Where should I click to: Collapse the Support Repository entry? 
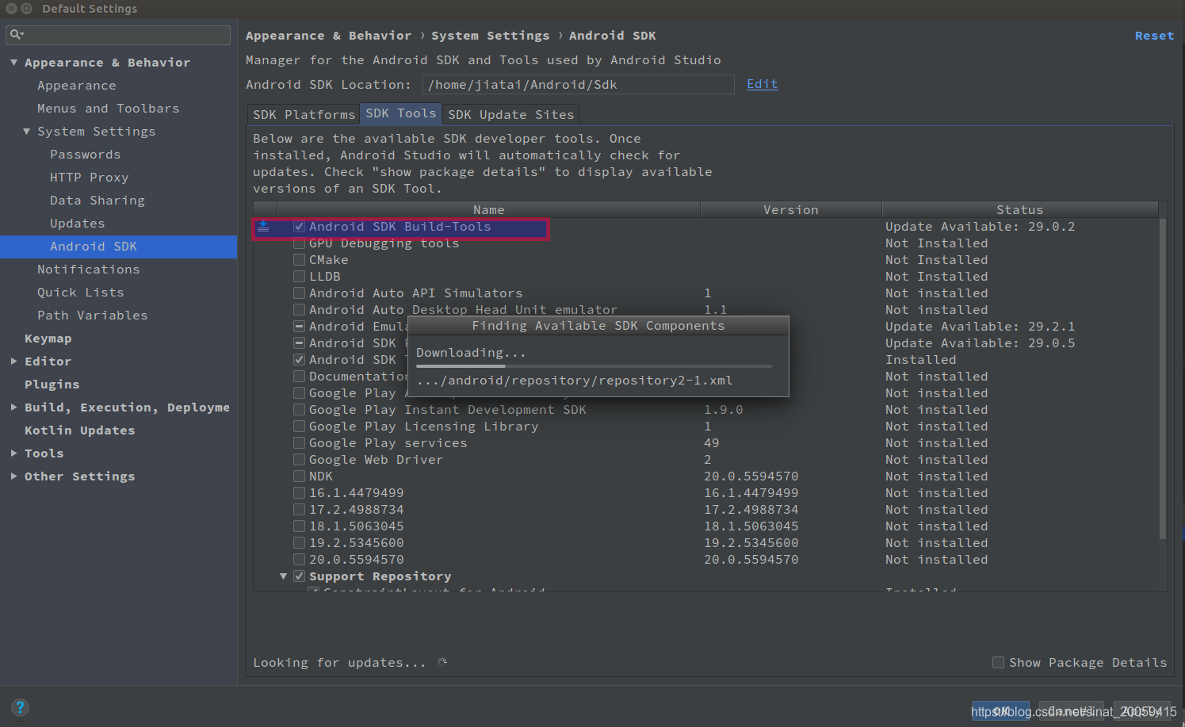pyautogui.click(x=283, y=576)
